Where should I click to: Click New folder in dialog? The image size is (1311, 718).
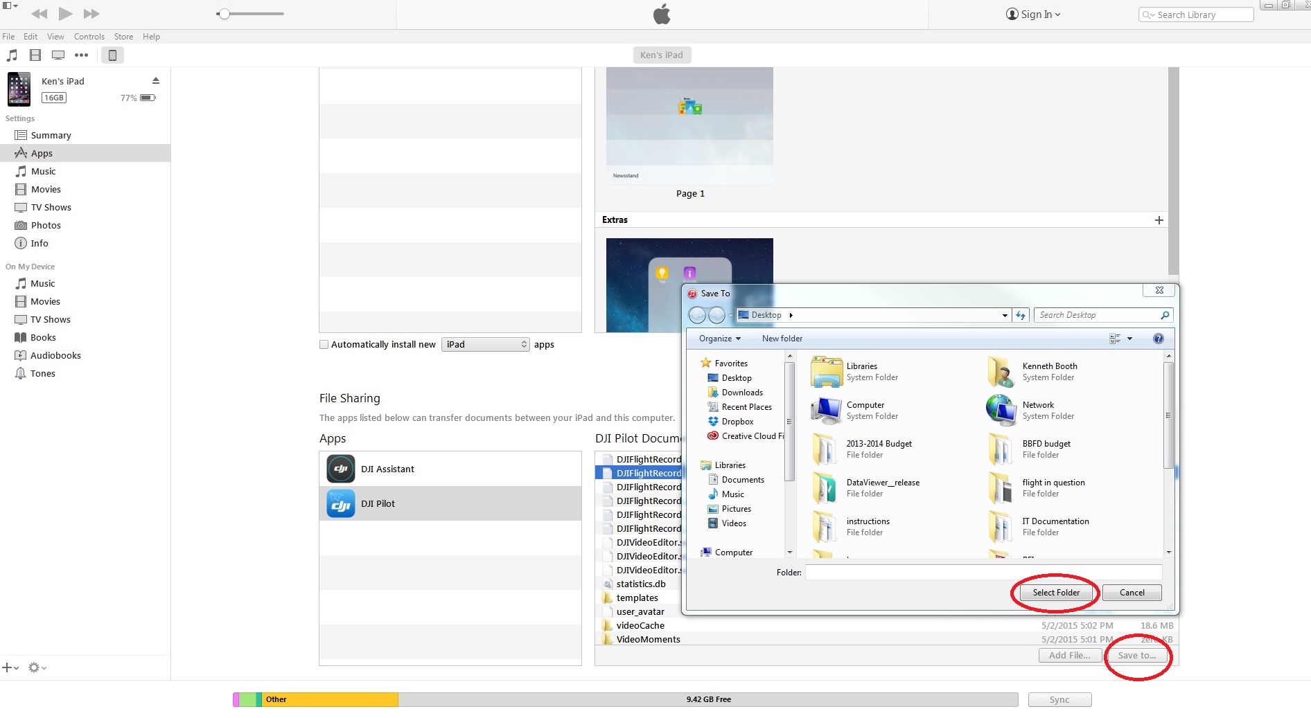pos(782,339)
